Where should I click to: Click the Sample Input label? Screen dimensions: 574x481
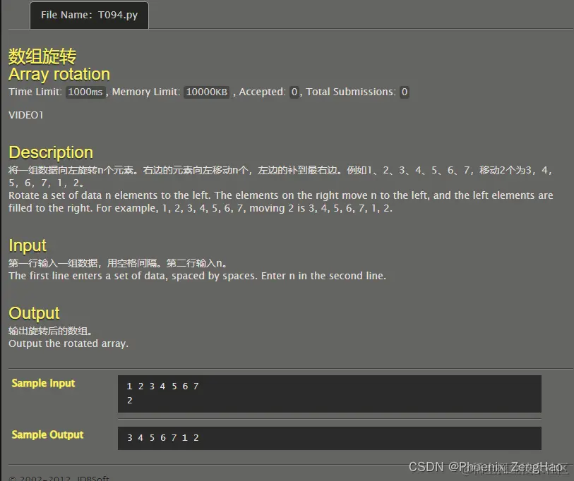(43, 383)
